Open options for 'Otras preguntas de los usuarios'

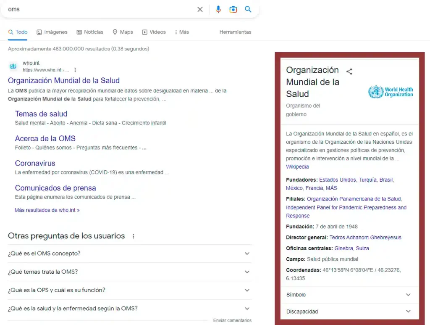pos(133,236)
